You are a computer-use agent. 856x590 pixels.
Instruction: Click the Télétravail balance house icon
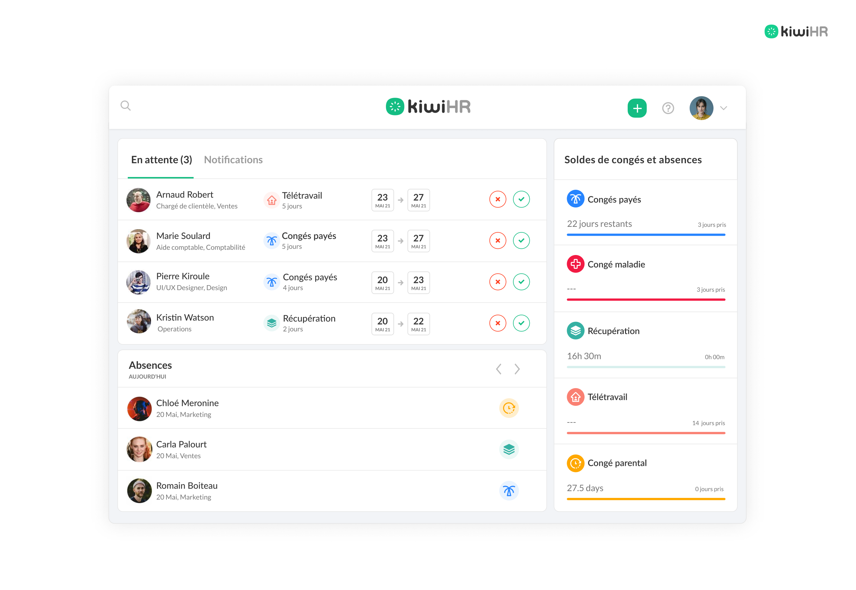pyautogui.click(x=575, y=397)
